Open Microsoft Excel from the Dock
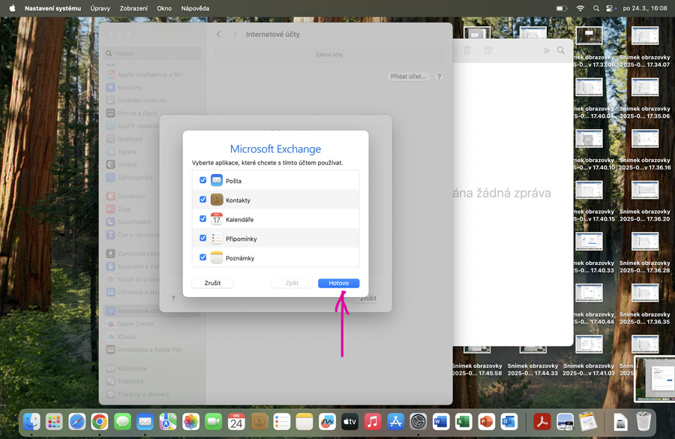Viewport: 675px width, 439px height. click(x=463, y=422)
